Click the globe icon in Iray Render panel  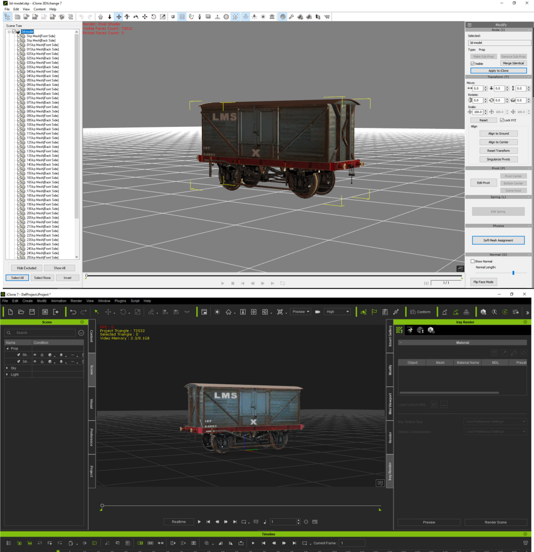420,330
